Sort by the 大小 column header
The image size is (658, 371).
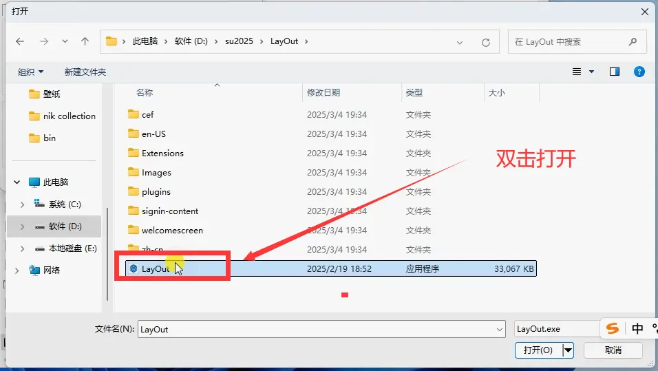click(x=497, y=93)
